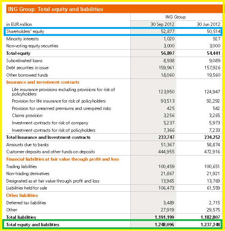Image resolution: width=225 pixels, height=231 pixels.
Task: Click 'Provision for life insurance for risk of policyholders'
Action: [59, 101]
